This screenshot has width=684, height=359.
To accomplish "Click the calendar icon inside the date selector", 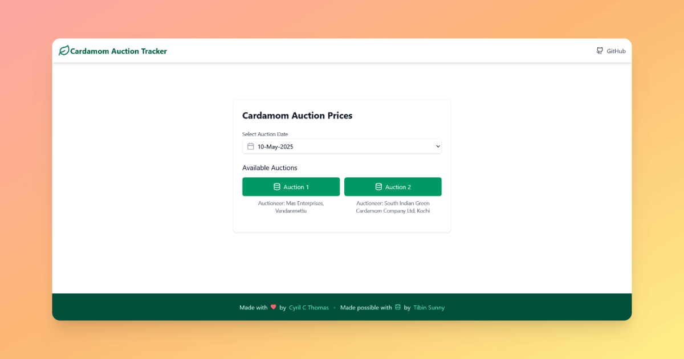I will pos(250,146).
